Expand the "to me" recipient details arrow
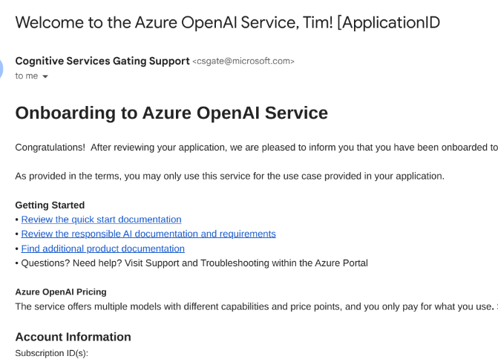This screenshot has width=498, height=359. [45, 76]
